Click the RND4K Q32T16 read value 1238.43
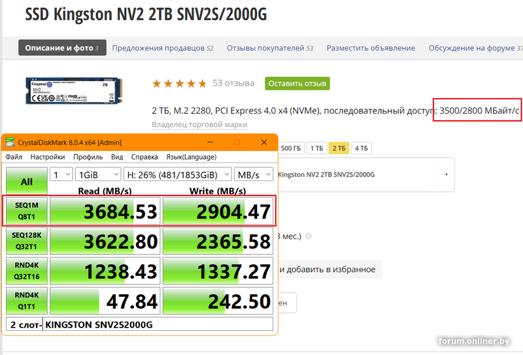 [x=105, y=271]
